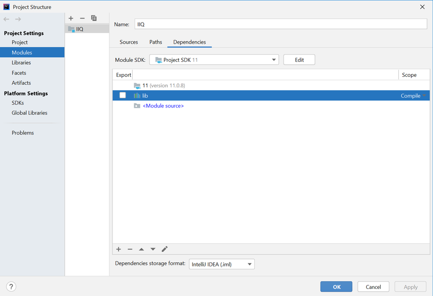Copy the selected module using copy icon
Image resolution: width=433 pixels, height=296 pixels.
point(94,18)
